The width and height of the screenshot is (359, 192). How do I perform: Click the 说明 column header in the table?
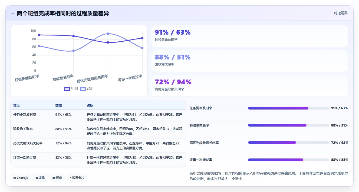tap(90, 105)
